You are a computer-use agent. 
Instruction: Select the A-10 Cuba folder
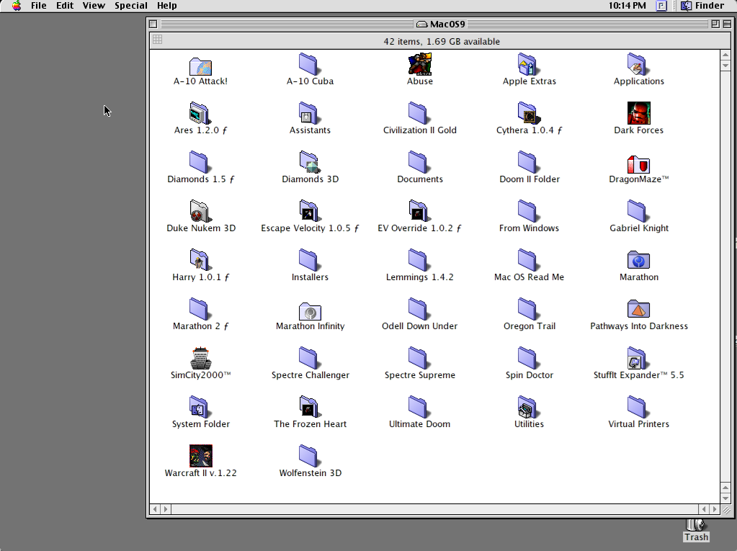click(x=309, y=64)
